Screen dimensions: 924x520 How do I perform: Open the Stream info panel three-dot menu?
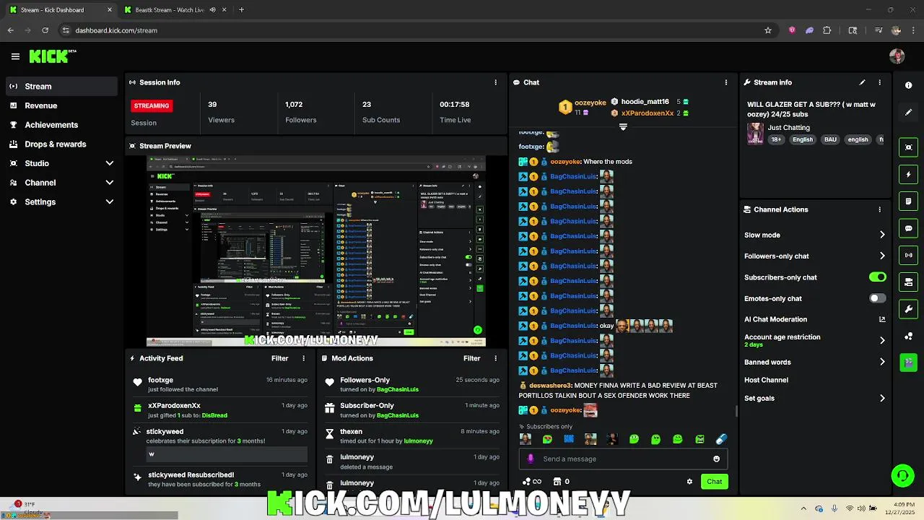pos(879,82)
